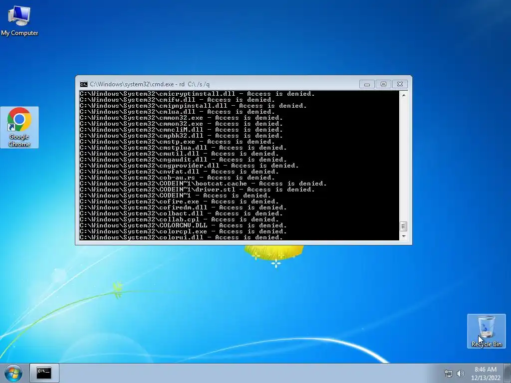Click the CODEIN~1\driver.stl line
Screen dimensions: 511x383
point(197,190)
